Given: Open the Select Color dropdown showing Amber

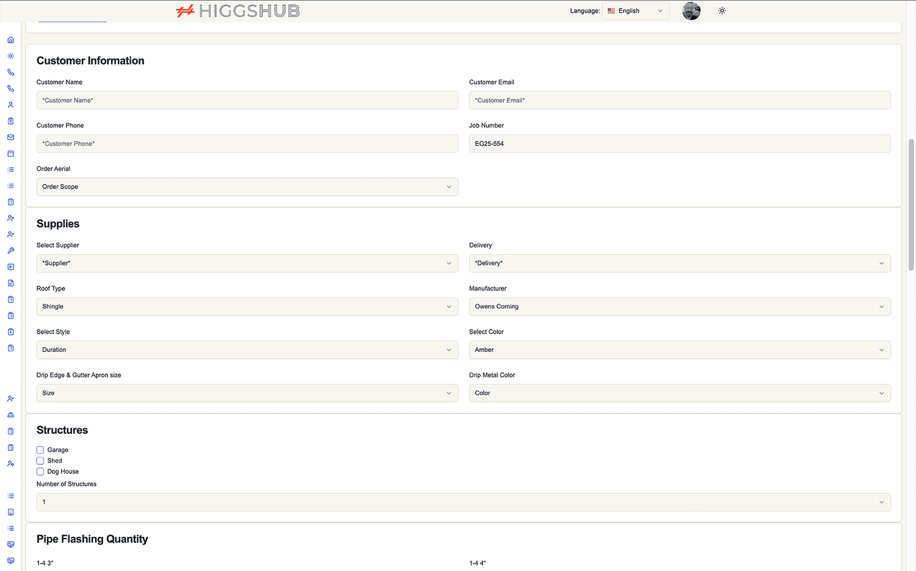Looking at the screenshot, I should [679, 350].
